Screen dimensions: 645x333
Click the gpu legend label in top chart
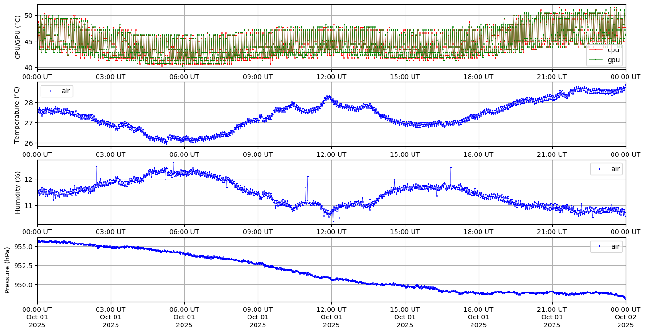click(613, 60)
